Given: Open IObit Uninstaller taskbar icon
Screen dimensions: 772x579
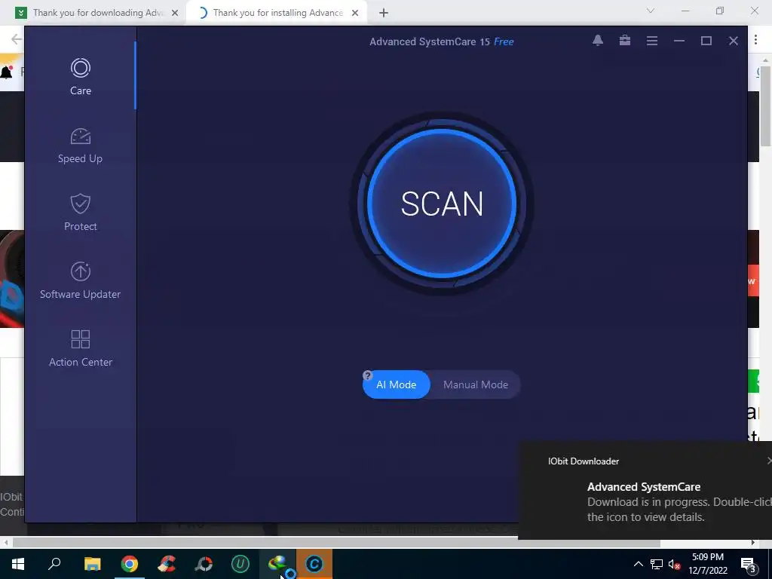Looking at the screenshot, I should (240, 564).
